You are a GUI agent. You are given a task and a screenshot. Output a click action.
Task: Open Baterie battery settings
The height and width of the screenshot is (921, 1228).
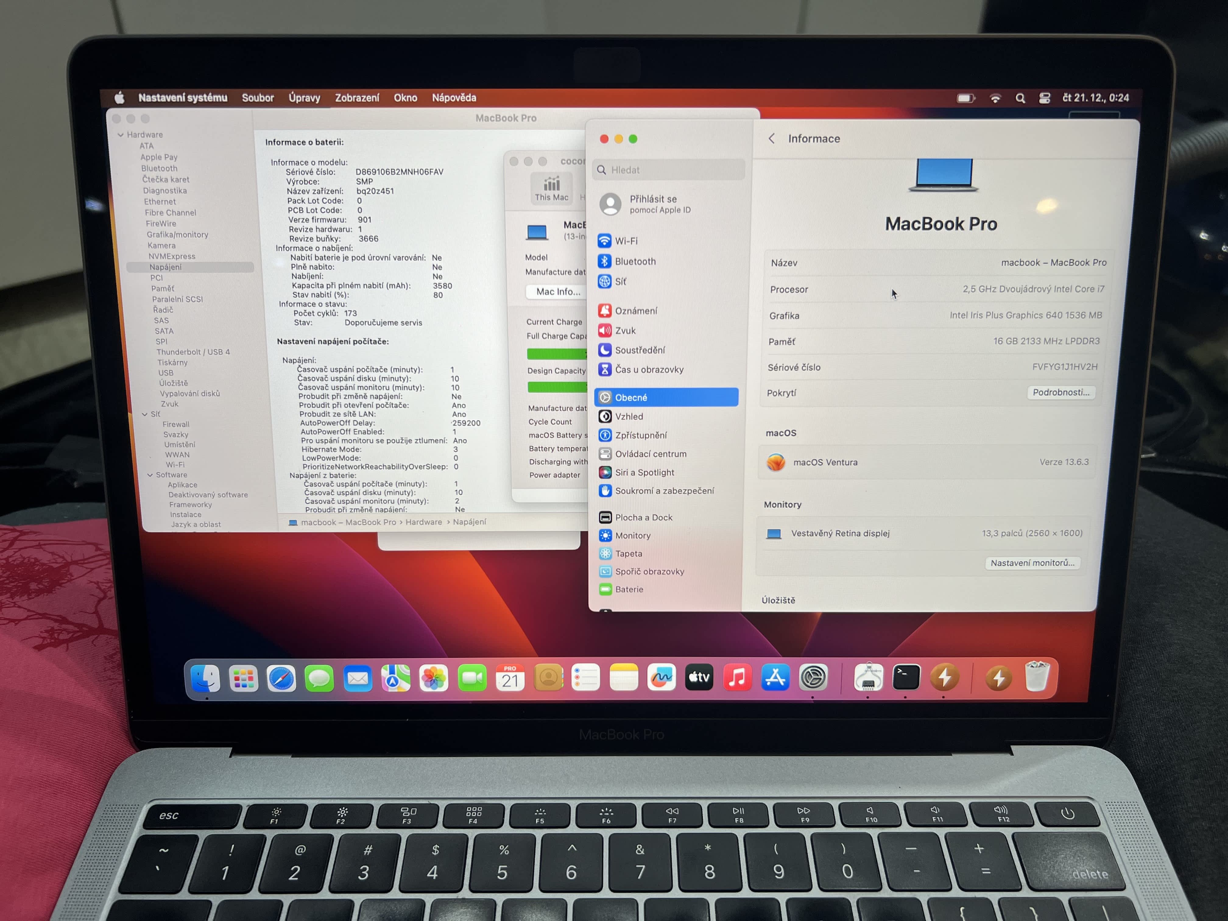point(628,590)
